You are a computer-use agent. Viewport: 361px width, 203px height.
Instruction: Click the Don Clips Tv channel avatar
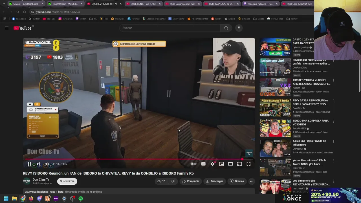tap(27, 181)
